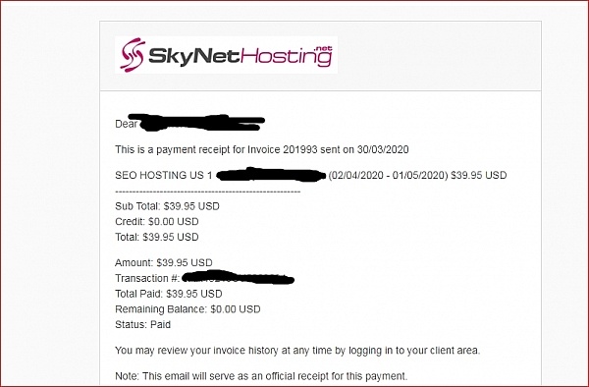
Task: Click the redacted domain in hosting line
Action: pyautogui.click(x=271, y=175)
